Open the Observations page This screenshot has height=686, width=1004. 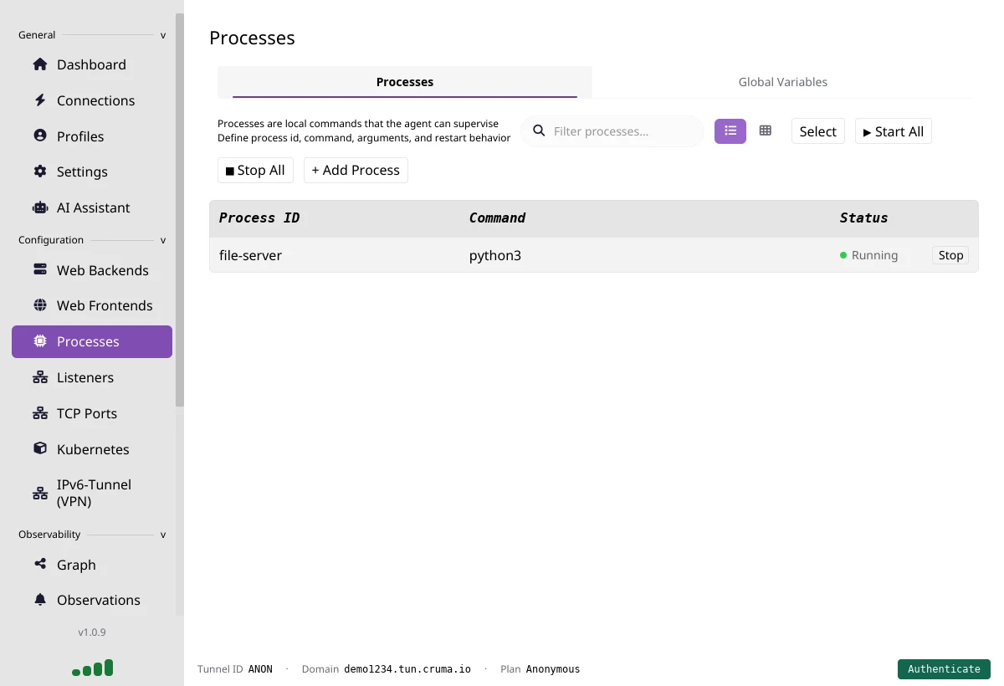(x=92, y=600)
